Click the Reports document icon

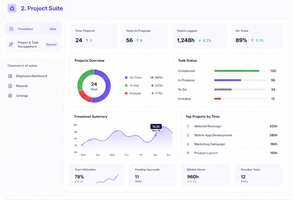click(10, 86)
